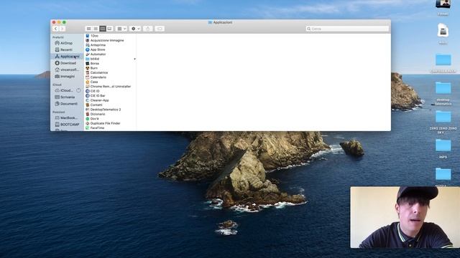Switch Finder to gallery view

point(109,29)
